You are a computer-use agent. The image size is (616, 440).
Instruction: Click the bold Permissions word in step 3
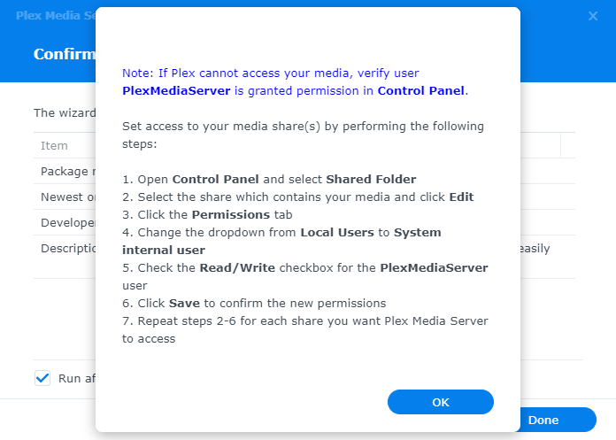tap(231, 214)
